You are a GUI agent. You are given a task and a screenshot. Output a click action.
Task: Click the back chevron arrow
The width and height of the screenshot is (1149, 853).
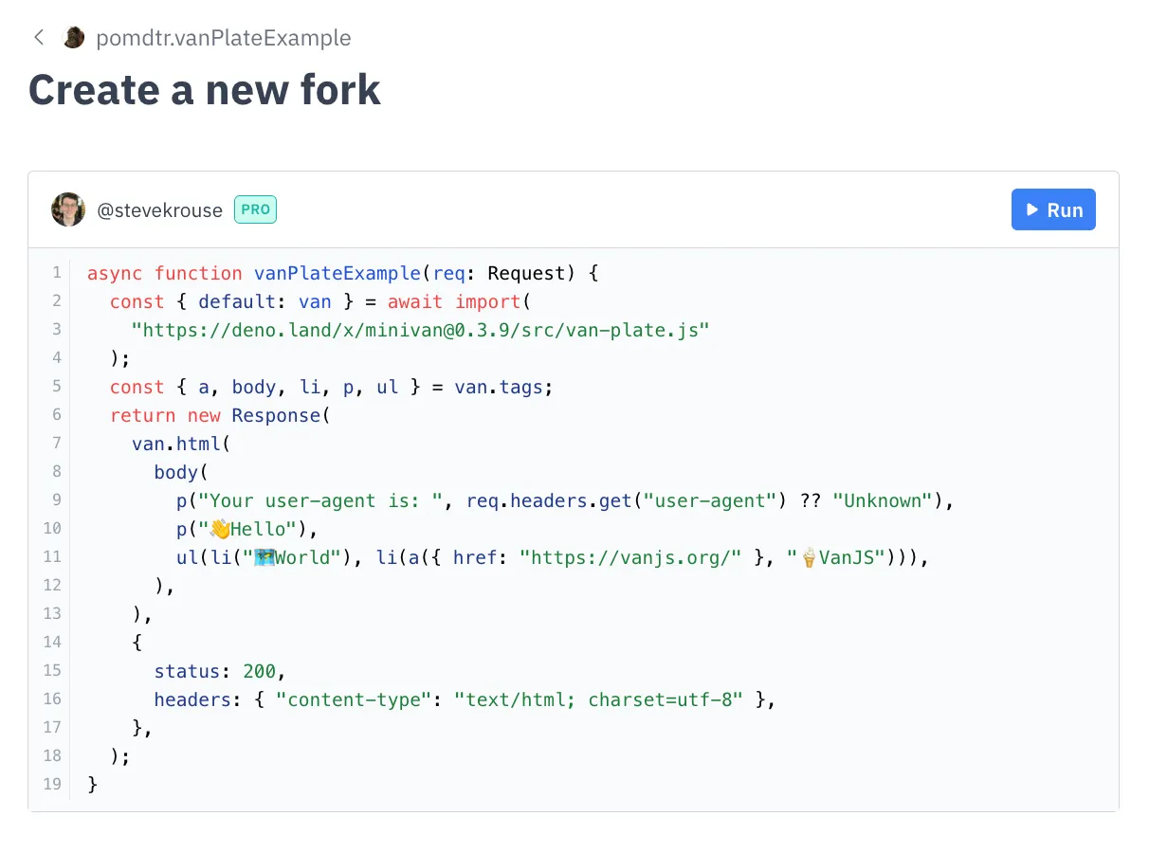click(x=39, y=38)
